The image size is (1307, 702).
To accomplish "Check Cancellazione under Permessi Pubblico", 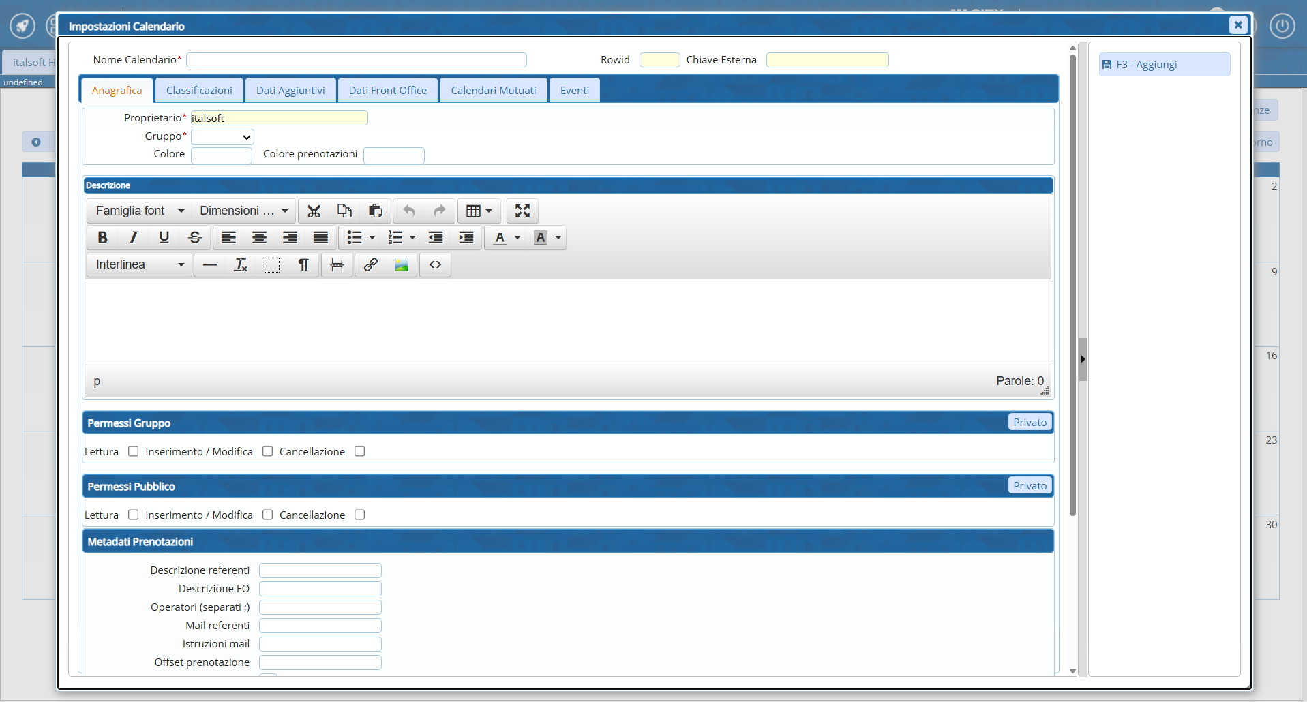I will (360, 515).
